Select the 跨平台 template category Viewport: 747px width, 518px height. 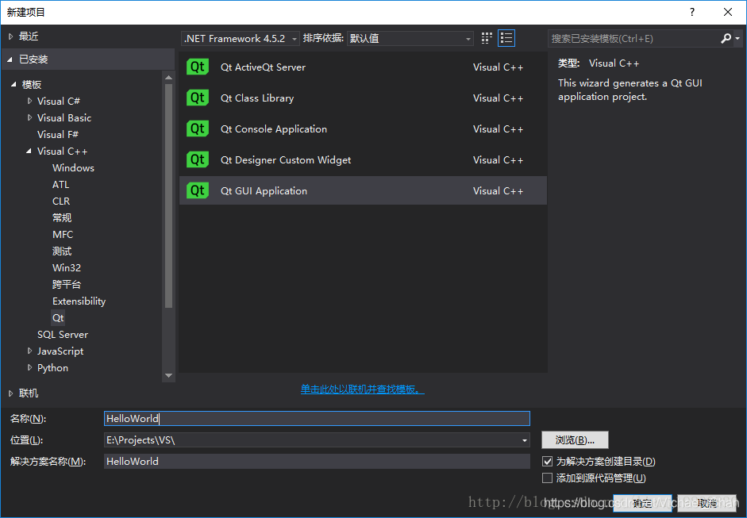coord(67,285)
